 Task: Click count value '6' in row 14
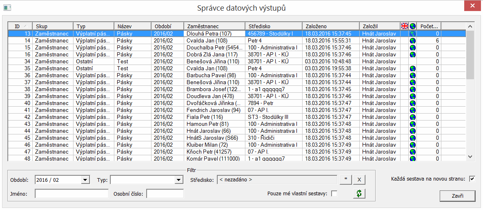point(429,40)
